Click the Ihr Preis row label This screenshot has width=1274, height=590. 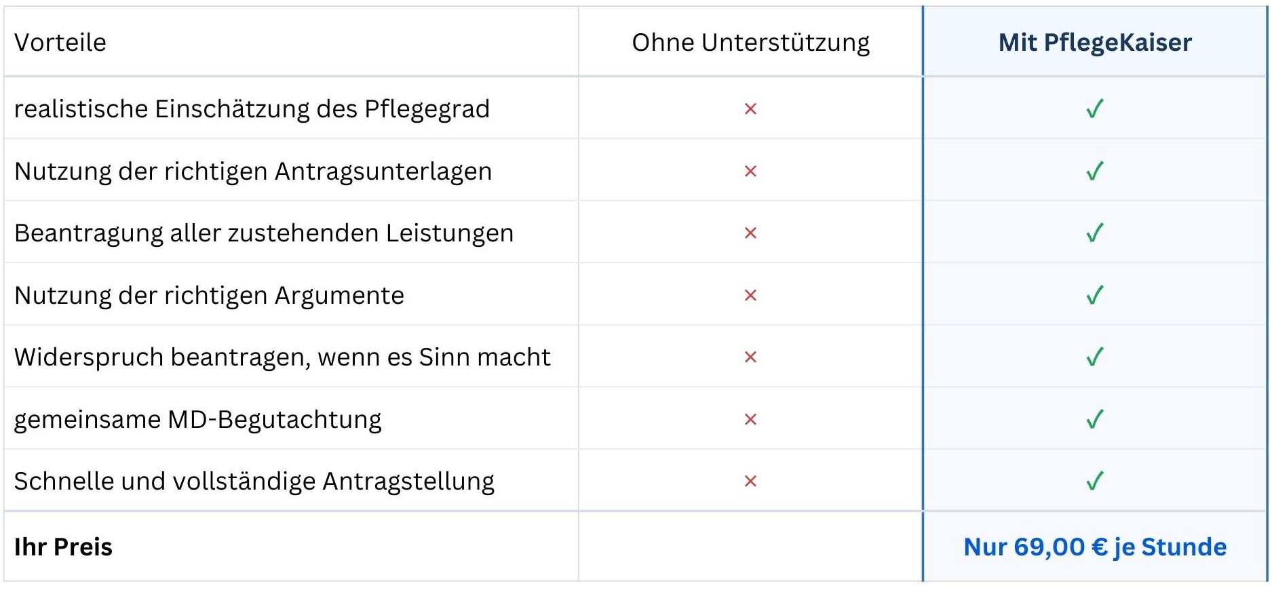click(x=63, y=547)
